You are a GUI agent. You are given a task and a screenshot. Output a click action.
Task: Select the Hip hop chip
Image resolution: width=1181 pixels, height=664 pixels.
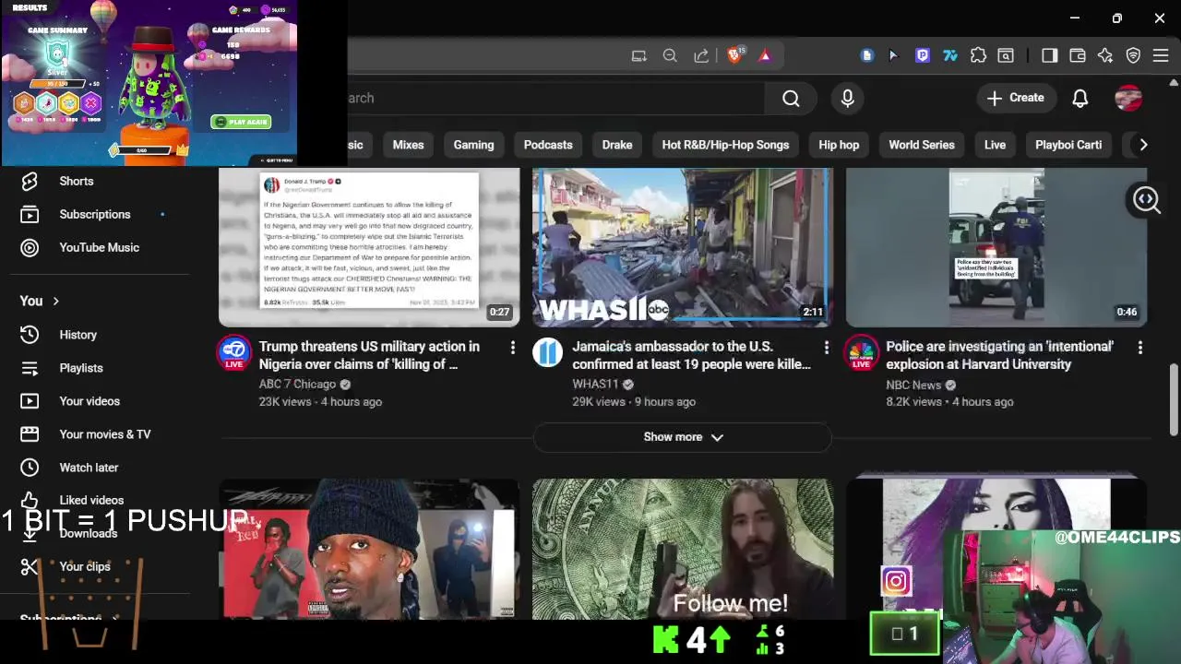coord(839,145)
